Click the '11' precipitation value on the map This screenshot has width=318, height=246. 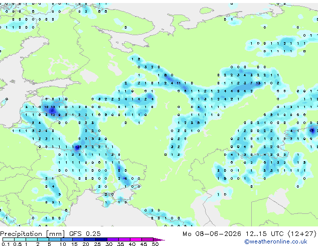(179, 83)
